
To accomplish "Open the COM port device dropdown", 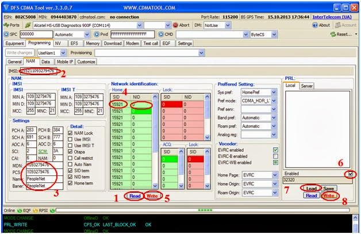I will click(x=140, y=25).
